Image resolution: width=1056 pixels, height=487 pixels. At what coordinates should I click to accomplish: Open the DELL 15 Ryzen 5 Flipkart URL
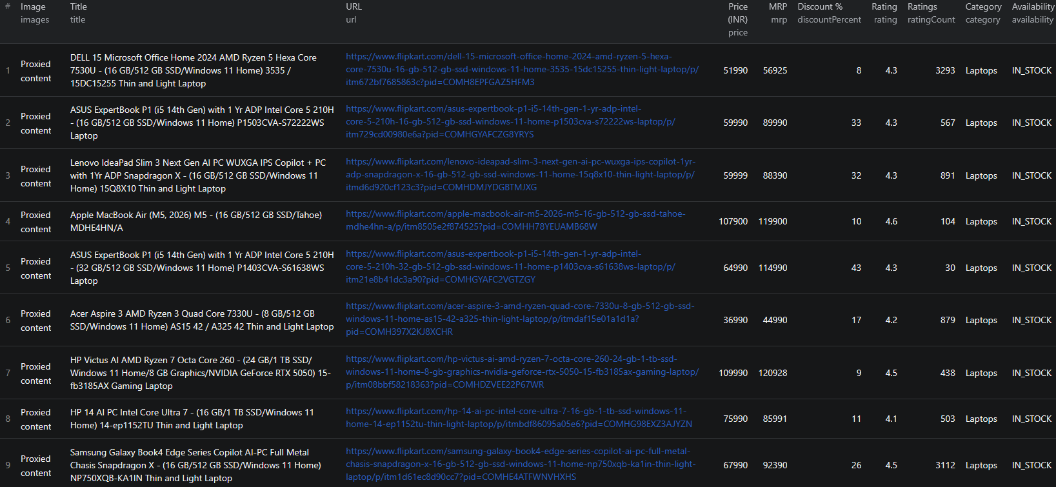522,70
